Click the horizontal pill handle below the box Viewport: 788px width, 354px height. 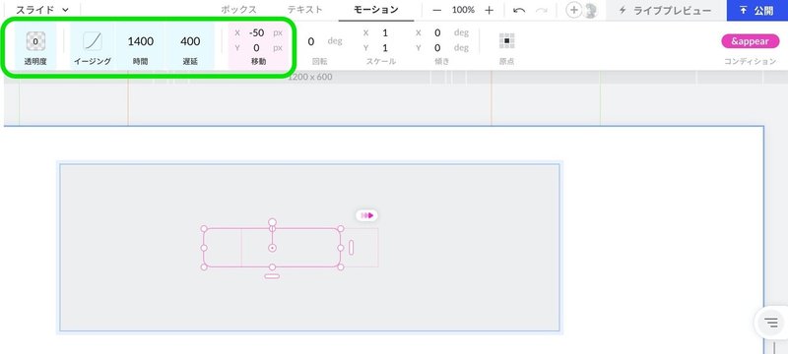pos(272,276)
